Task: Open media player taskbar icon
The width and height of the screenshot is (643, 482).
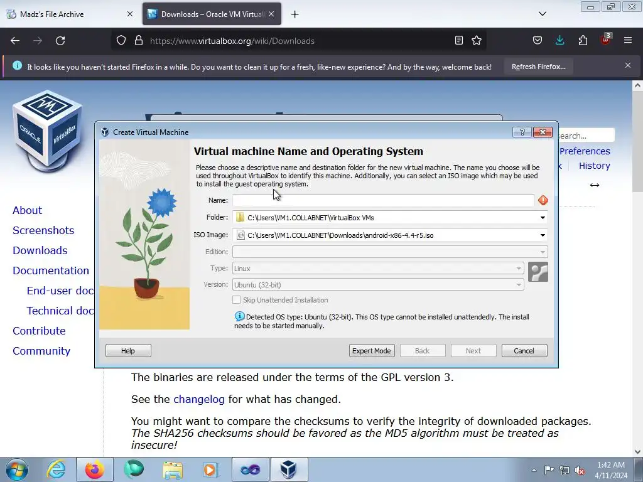Action: 211,469
